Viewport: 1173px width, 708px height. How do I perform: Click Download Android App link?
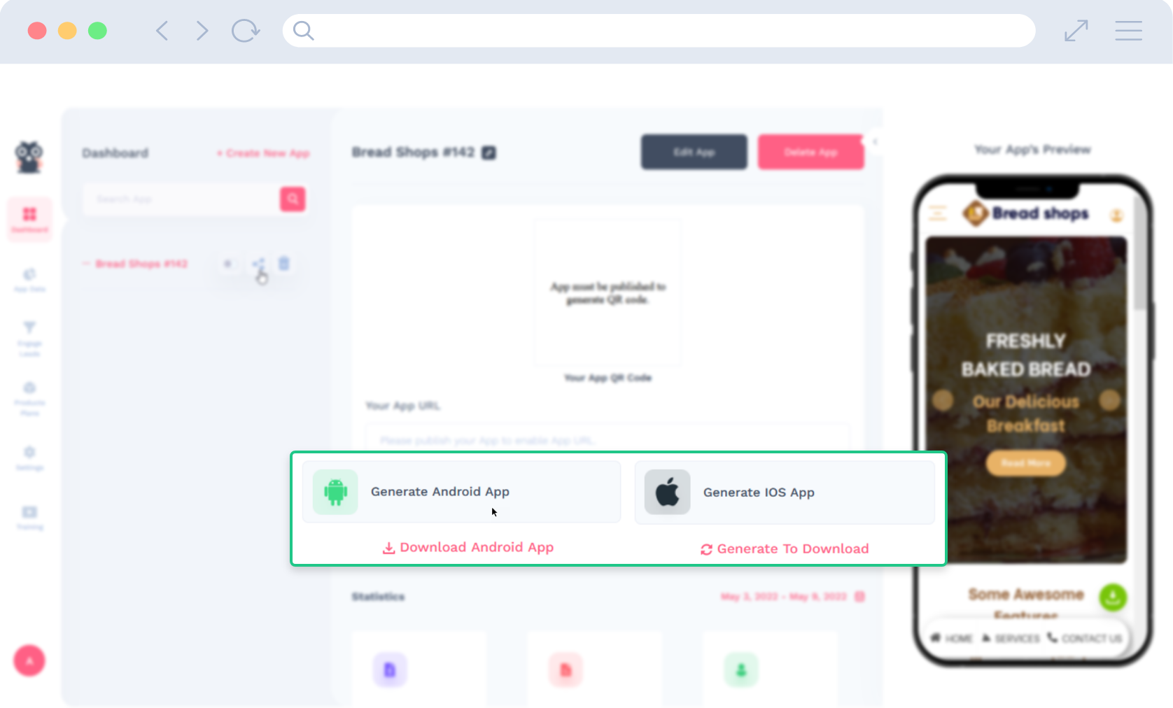pos(468,547)
